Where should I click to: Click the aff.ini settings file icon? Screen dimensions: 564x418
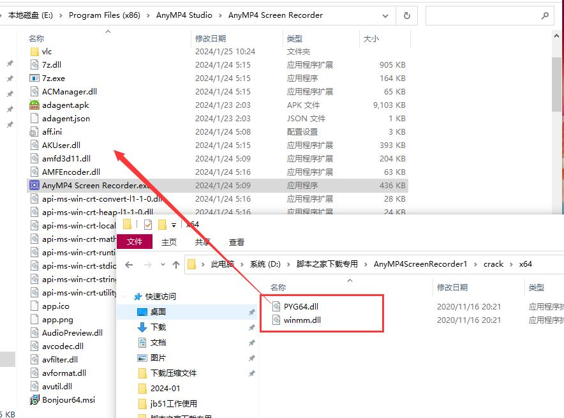click(34, 132)
